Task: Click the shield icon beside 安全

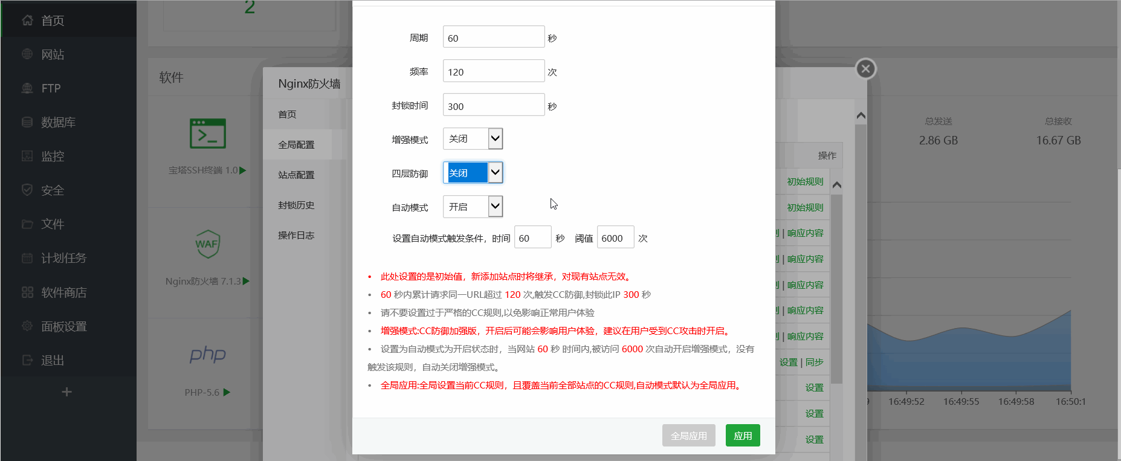Action: click(27, 190)
